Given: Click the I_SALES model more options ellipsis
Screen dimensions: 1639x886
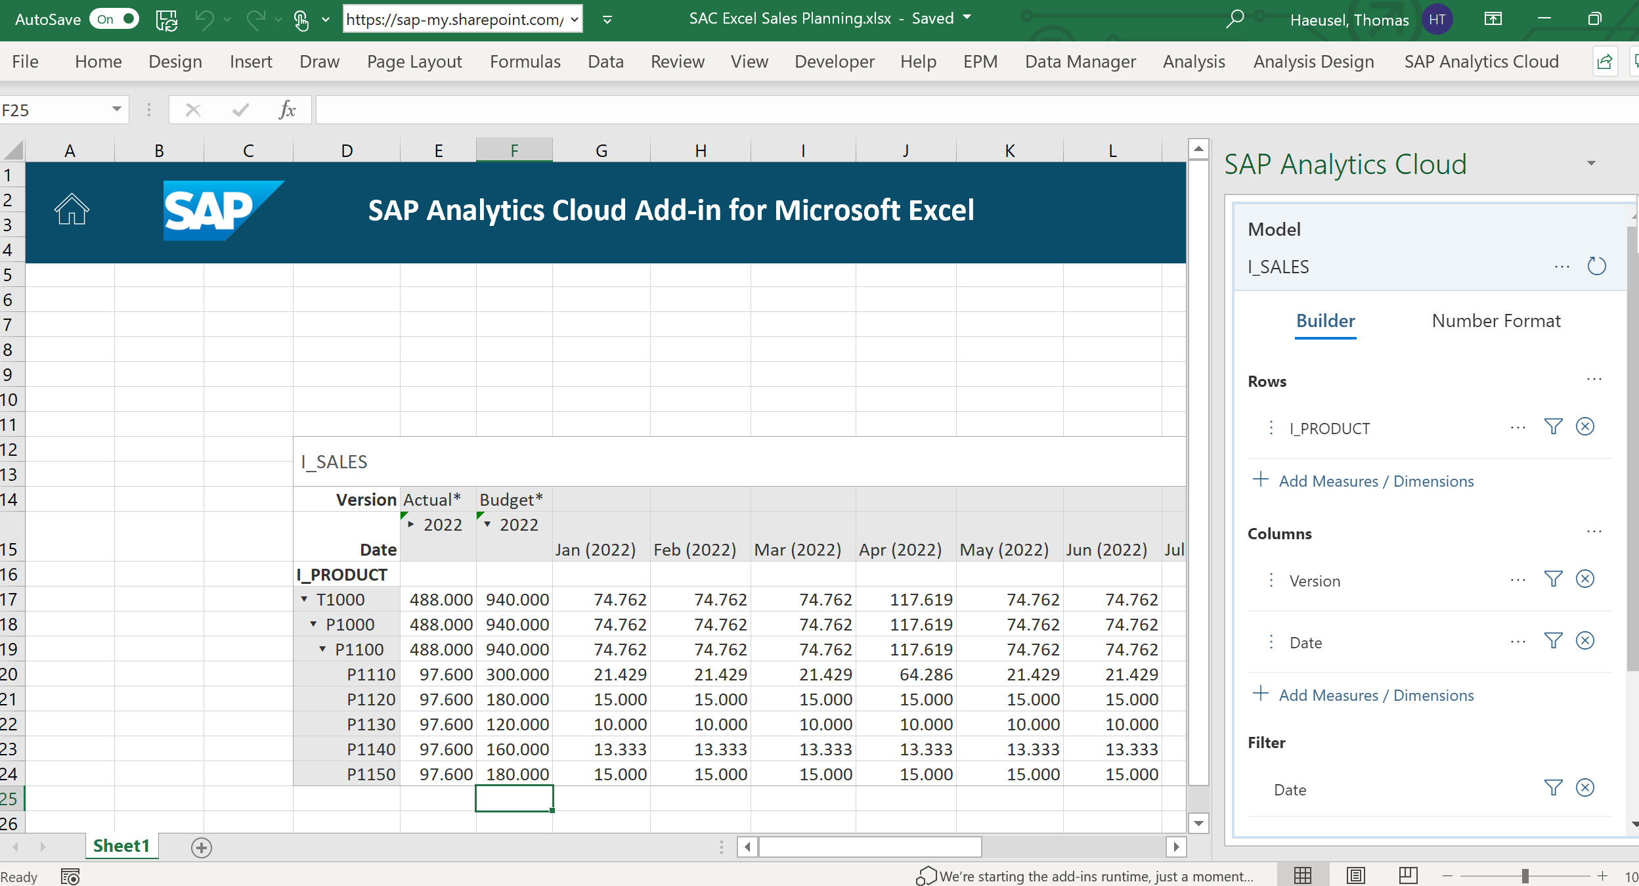Looking at the screenshot, I should (1562, 266).
